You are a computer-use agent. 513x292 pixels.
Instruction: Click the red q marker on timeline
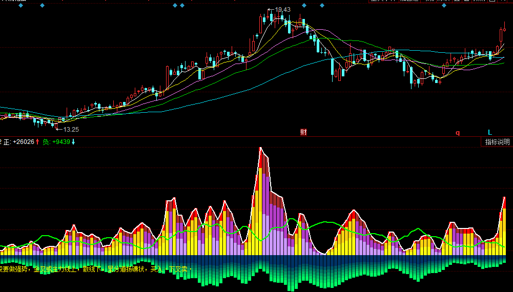pos(458,133)
